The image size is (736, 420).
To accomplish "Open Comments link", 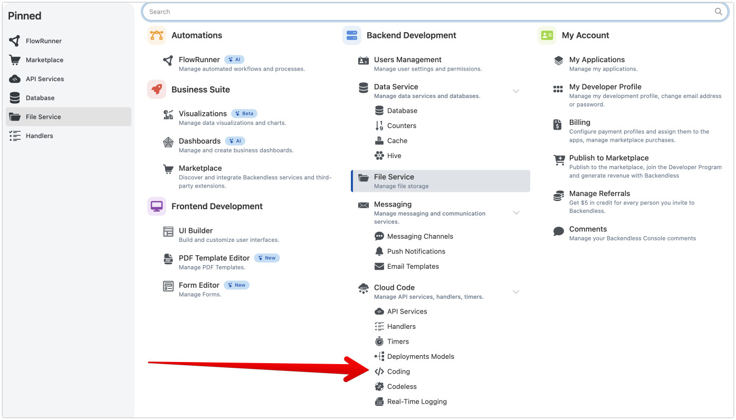I will point(588,229).
